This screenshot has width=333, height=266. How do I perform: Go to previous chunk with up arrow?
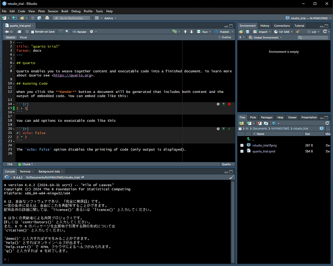(x=185, y=32)
